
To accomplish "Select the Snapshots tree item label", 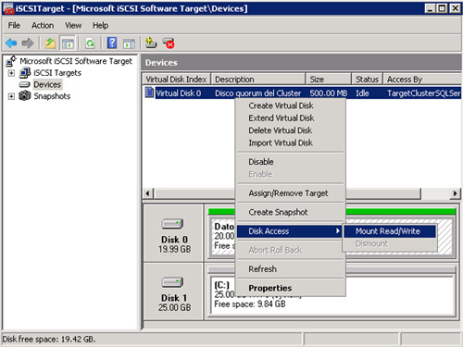I will tap(52, 96).
